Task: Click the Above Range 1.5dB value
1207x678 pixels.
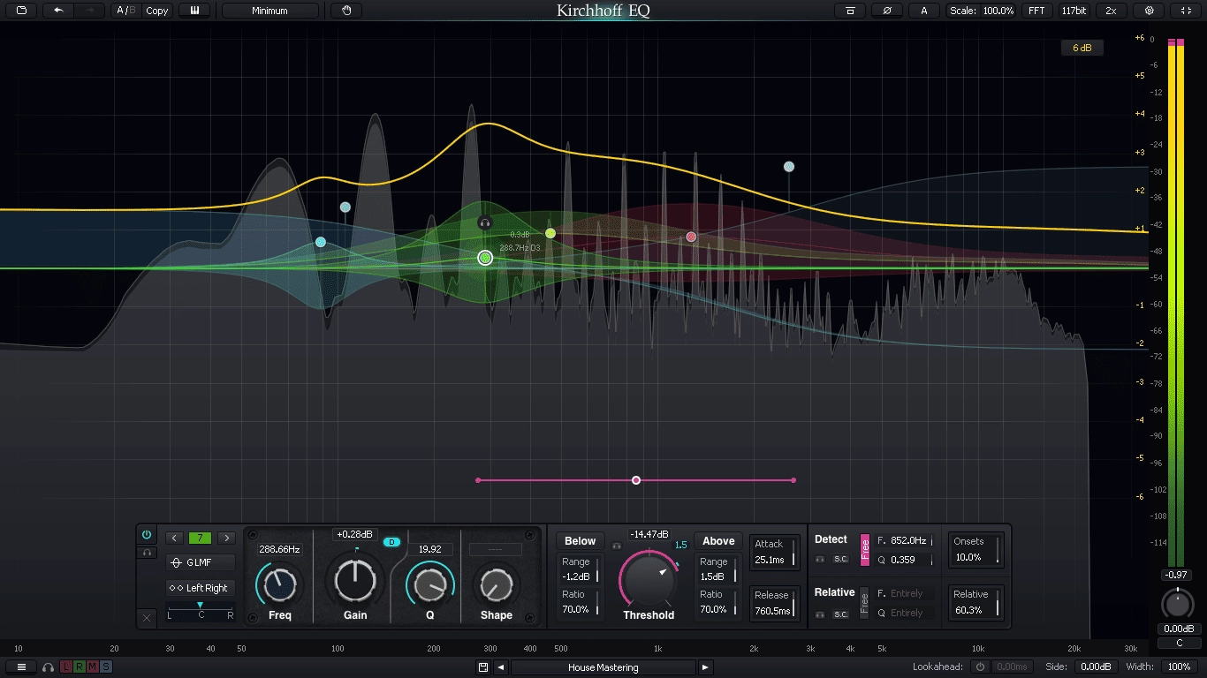Action: (x=712, y=576)
